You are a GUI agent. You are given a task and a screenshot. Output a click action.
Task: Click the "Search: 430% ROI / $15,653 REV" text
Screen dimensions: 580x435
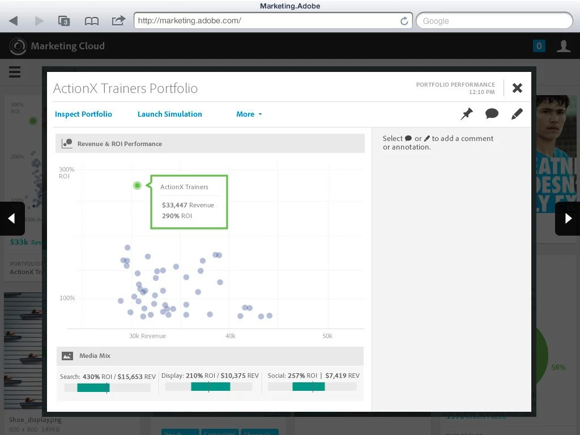[108, 377]
